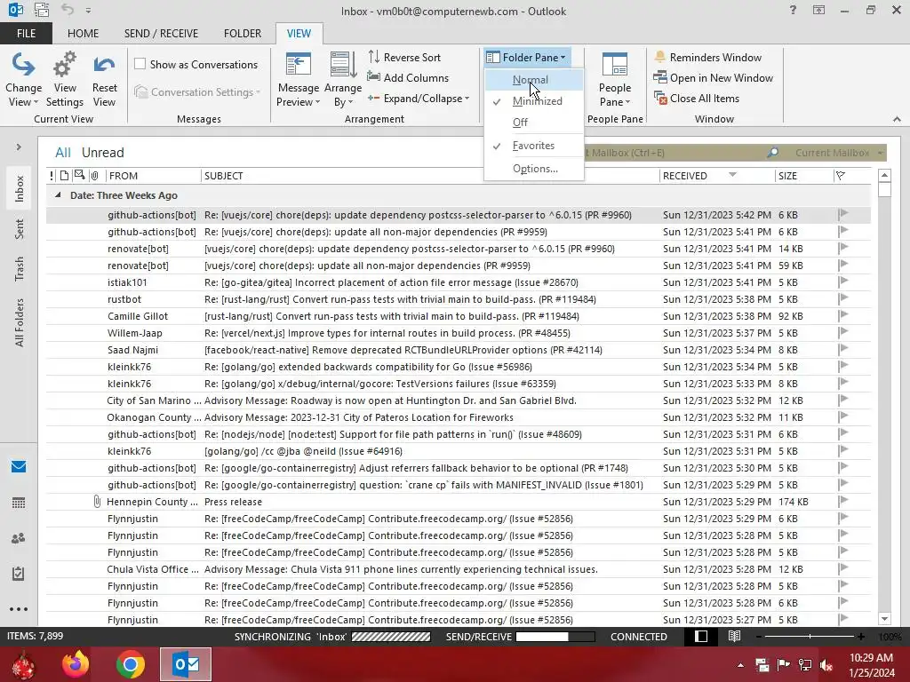The image size is (910, 682).
Task: Turn the folder pane Off
Action: point(533,123)
